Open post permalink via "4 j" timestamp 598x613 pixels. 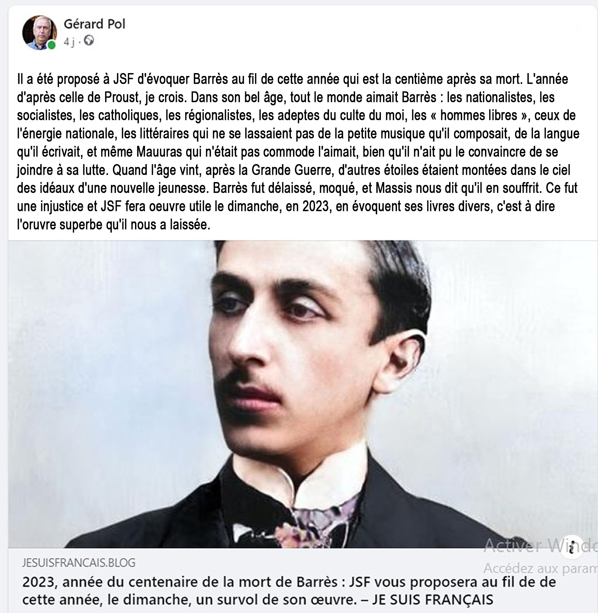pos(69,41)
